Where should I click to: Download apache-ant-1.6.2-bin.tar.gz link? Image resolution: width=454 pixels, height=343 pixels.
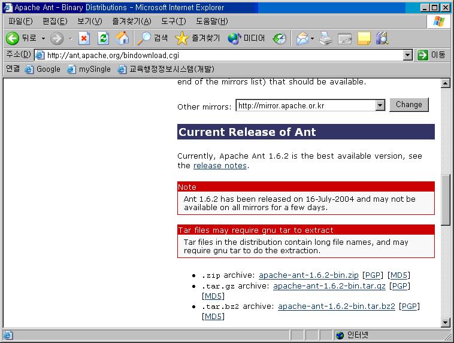click(x=329, y=286)
